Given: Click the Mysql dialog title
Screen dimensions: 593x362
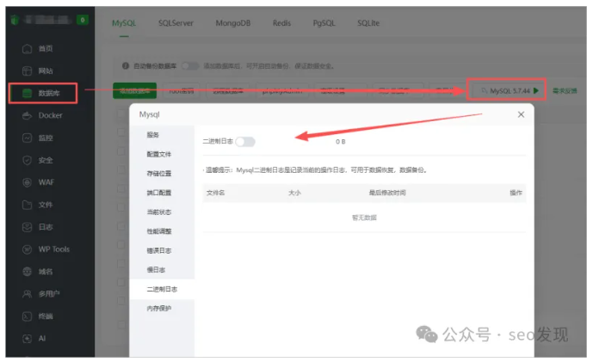Looking at the screenshot, I should 150,114.
